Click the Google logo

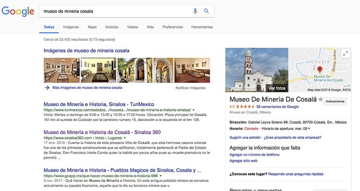(18, 11)
